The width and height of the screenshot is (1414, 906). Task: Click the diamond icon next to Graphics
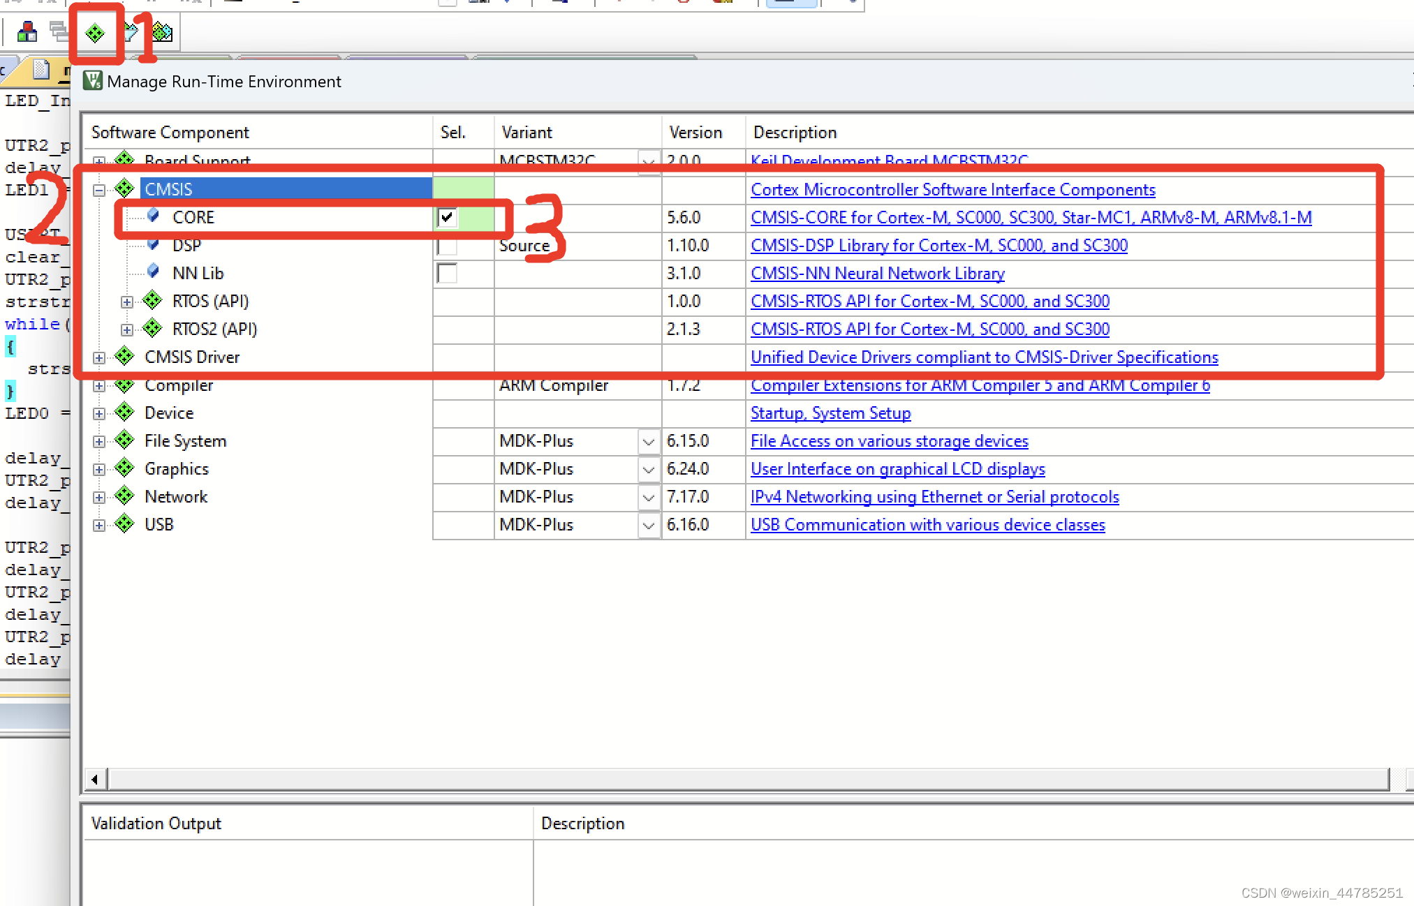tap(124, 468)
